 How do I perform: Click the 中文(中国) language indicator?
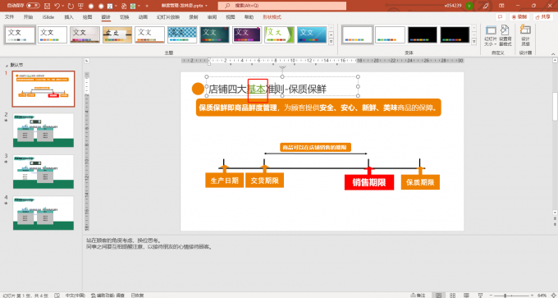point(75,296)
